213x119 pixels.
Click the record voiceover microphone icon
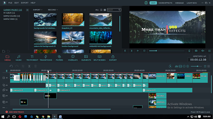pyautogui.click(x=189, y=51)
